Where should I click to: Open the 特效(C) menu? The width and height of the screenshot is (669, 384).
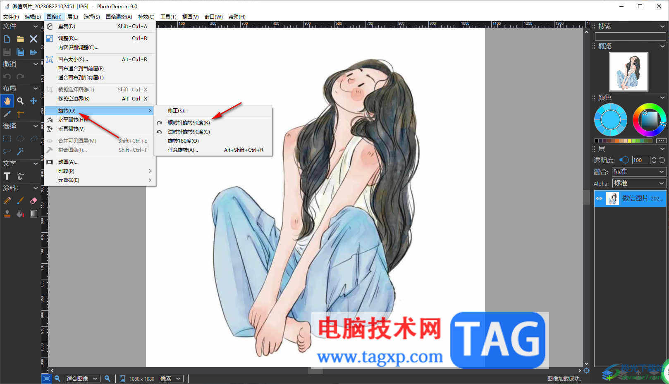[146, 17]
